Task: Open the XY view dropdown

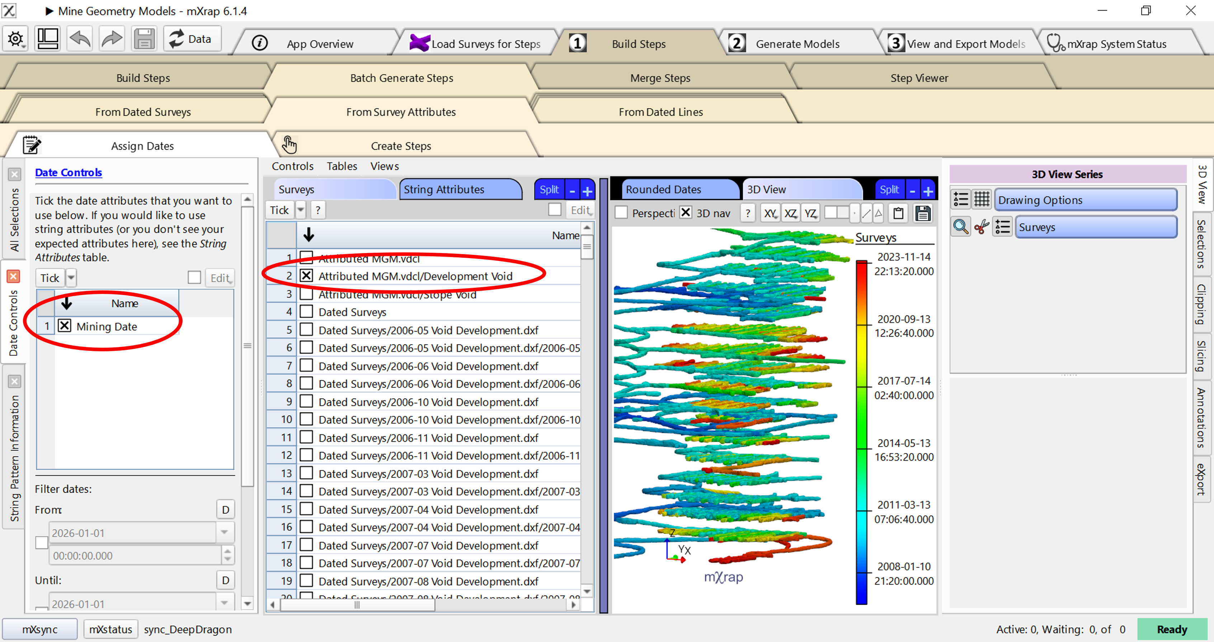Action: coord(770,213)
